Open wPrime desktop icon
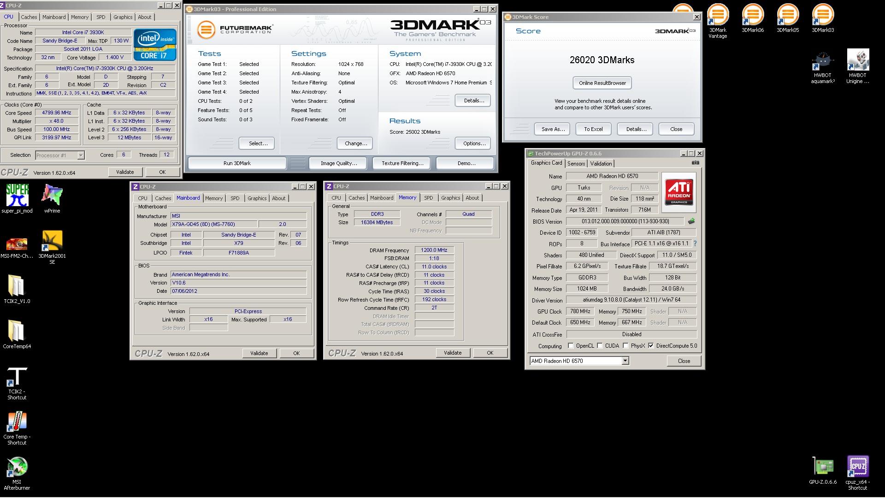The image size is (885, 498). [x=52, y=198]
